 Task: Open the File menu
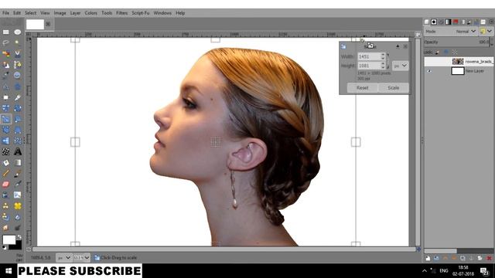point(5,13)
